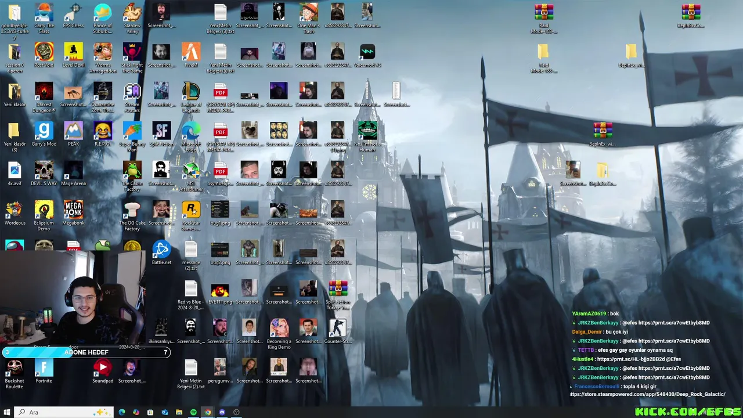The width and height of the screenshot is (743, 418).
Task: Launch Rockstar Games launcher
Action: click(x=191, y=215)
